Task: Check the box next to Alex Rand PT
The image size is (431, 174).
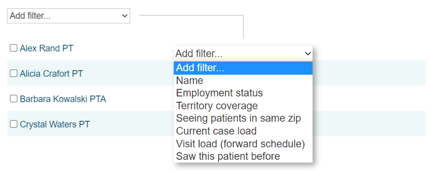Action: pos(14,48)
